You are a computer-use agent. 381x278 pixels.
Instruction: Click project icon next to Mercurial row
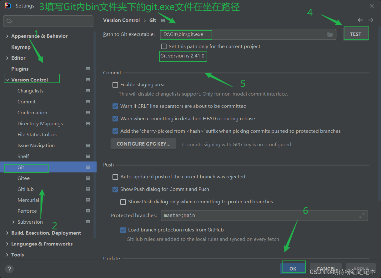coord(88,200)
